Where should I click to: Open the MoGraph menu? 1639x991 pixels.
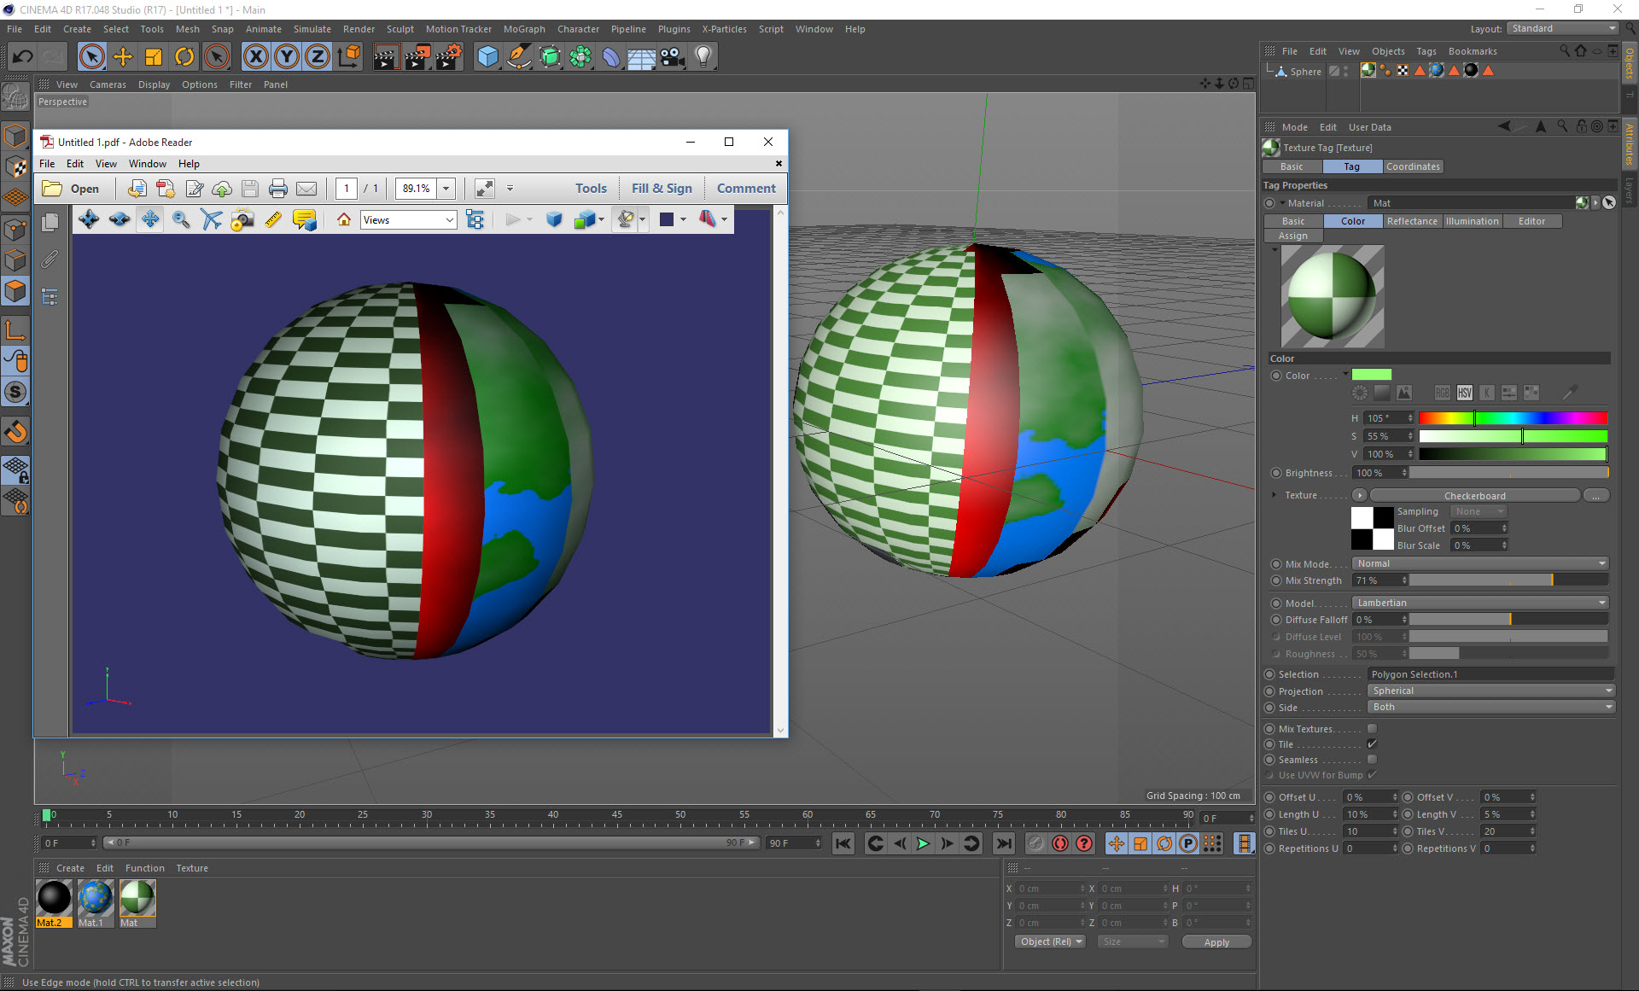coord(524,29)
